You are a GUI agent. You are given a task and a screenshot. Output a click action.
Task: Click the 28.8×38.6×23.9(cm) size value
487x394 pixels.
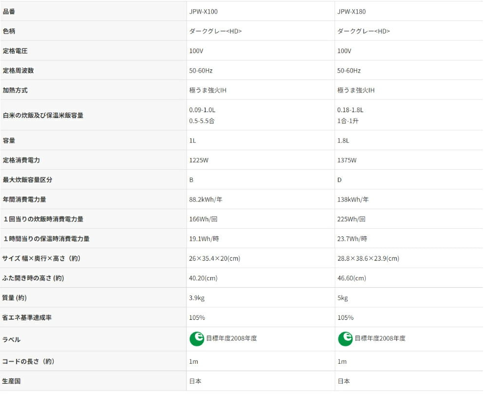(368, 258)
